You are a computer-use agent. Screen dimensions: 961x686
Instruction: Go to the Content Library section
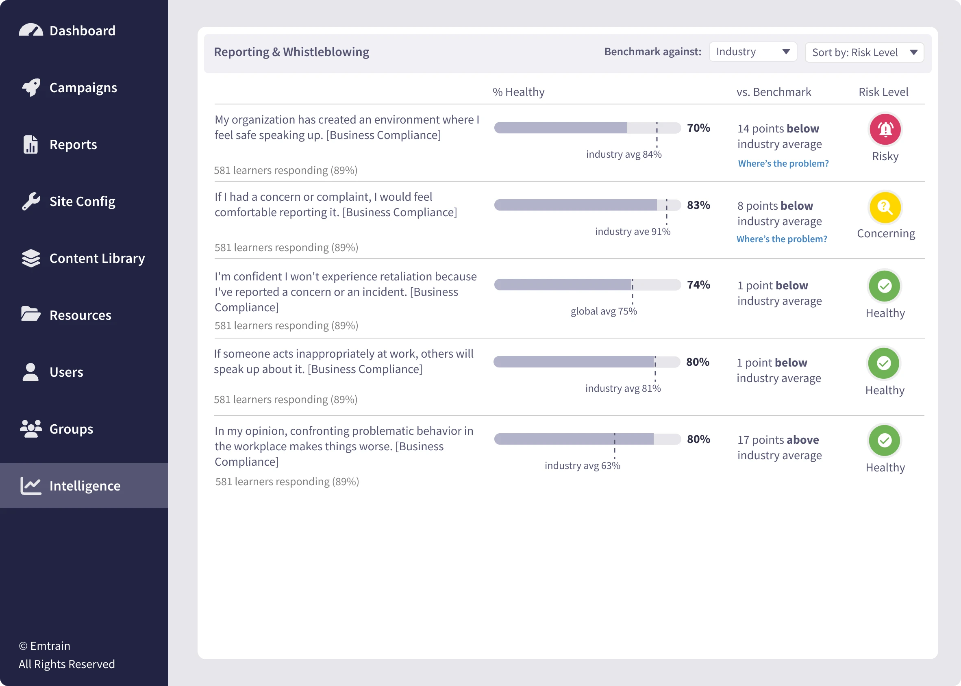pos(97,258)
